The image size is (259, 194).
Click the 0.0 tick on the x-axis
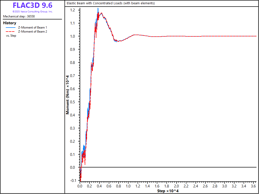pos(80,186)
